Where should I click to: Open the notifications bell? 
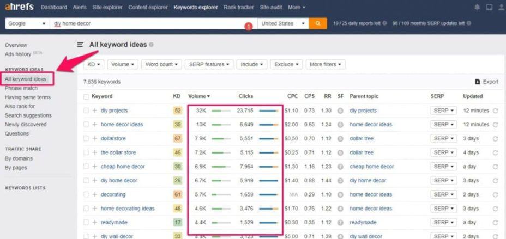(478, 7)
